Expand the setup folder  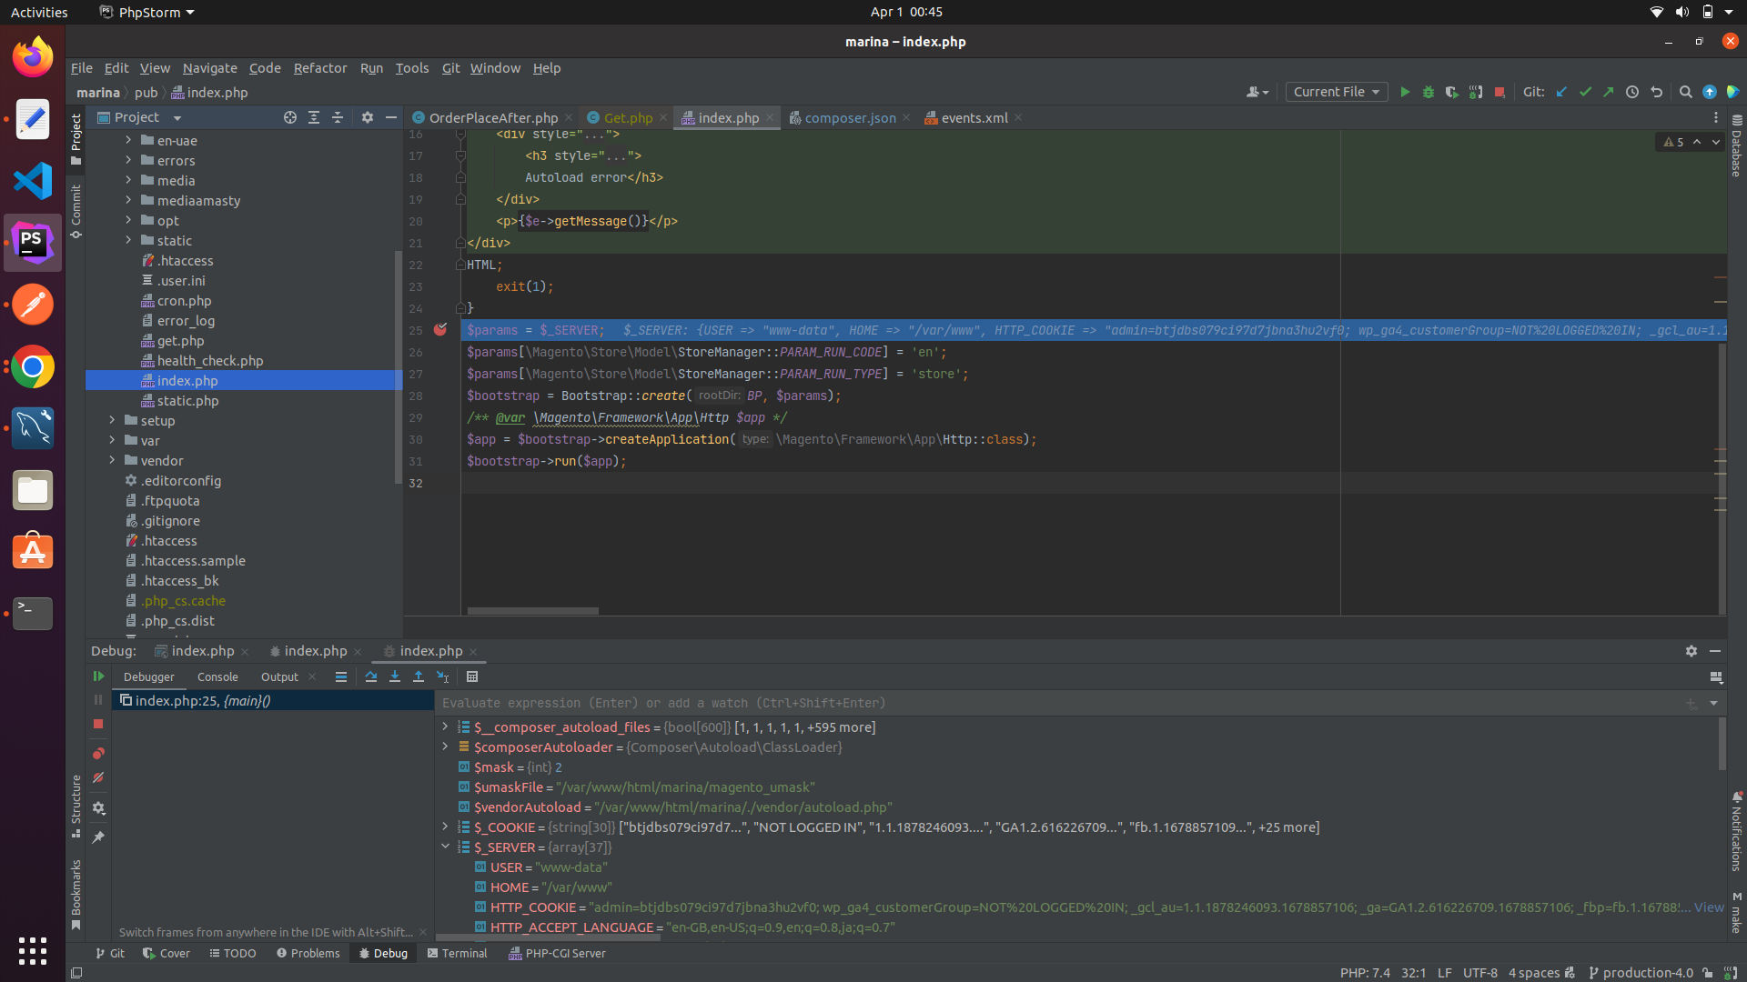tap(112, 420)
